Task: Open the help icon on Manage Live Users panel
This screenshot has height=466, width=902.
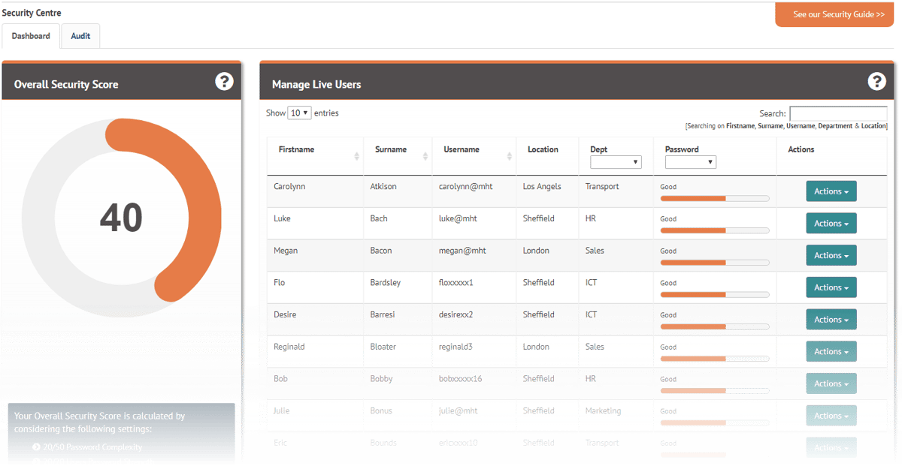Action: (x=876, y=82)
